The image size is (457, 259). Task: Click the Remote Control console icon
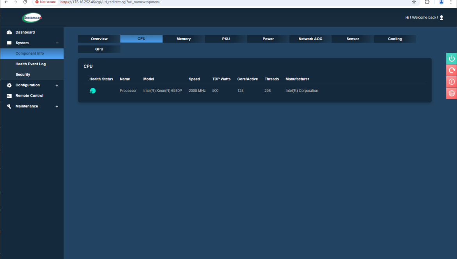(9, 96)
